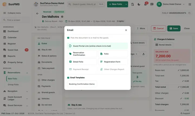Screen dimensions: 195x116
Task: Select Booking Confirmation Demo template
Action: pyautogui.click(x=82, y=84)
